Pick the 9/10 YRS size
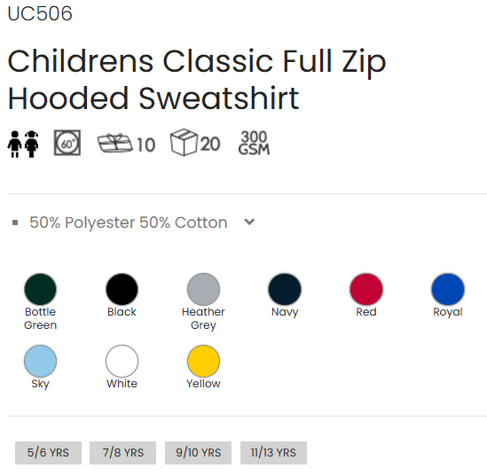The image size is (487, 476). point(198,453)
